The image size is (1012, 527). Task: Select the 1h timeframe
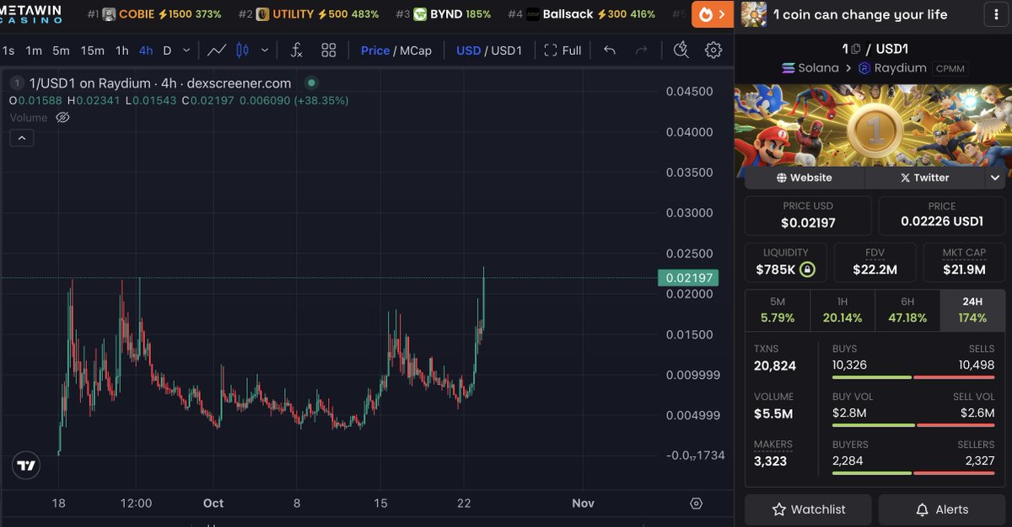[122, 51]
